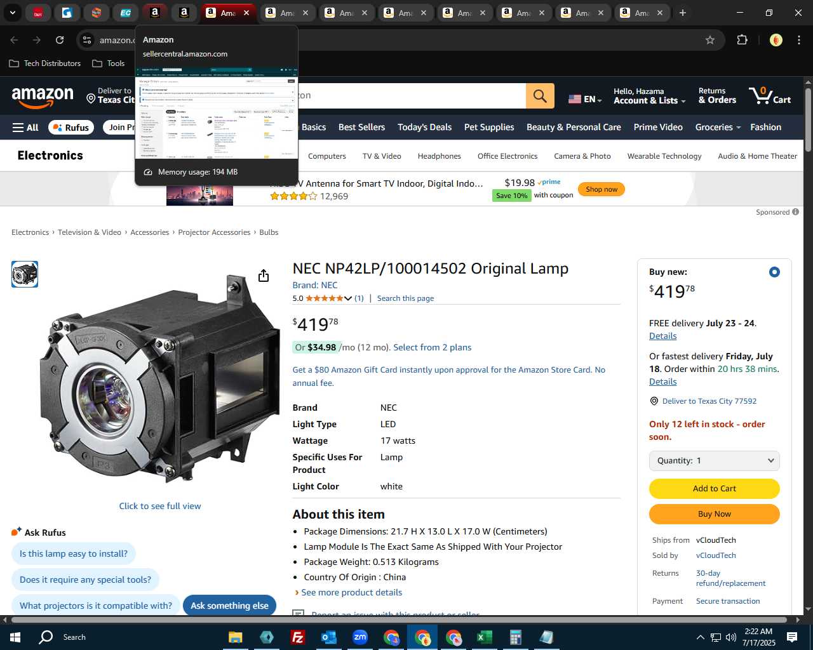813x650 pixels.
Task: Click the Sponsored info icon
Action: click(x=795, y=212)
